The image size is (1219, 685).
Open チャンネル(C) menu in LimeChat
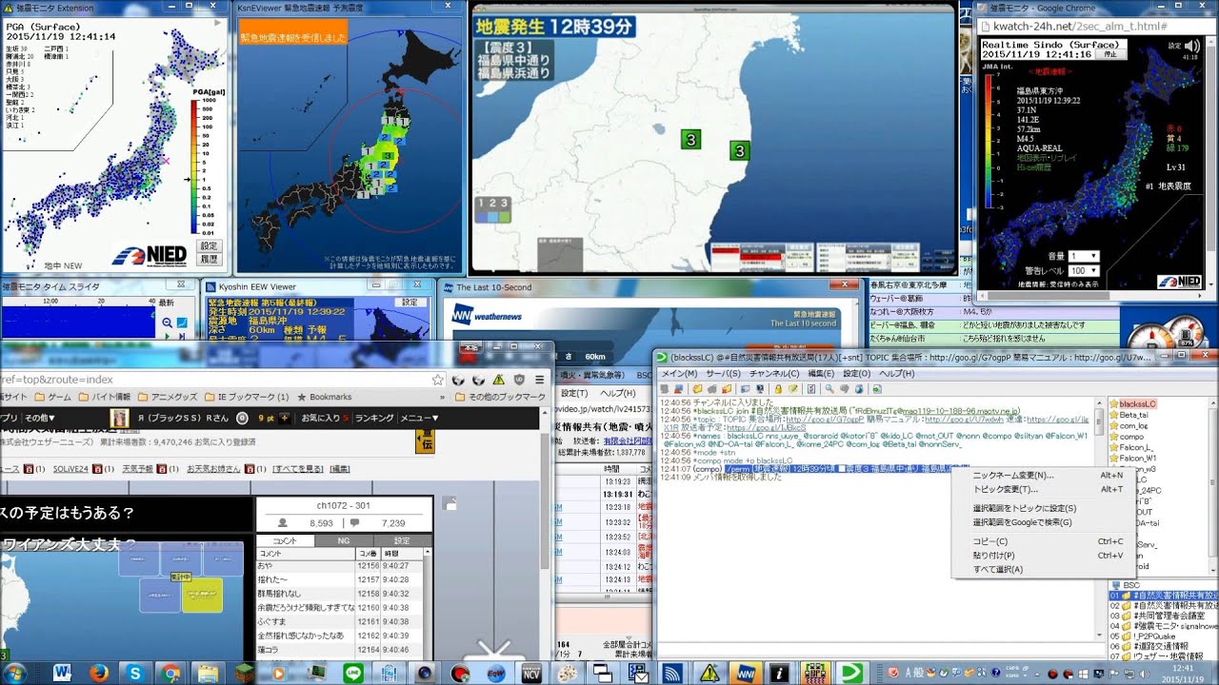pyautogui.click(x=774, y=373)
